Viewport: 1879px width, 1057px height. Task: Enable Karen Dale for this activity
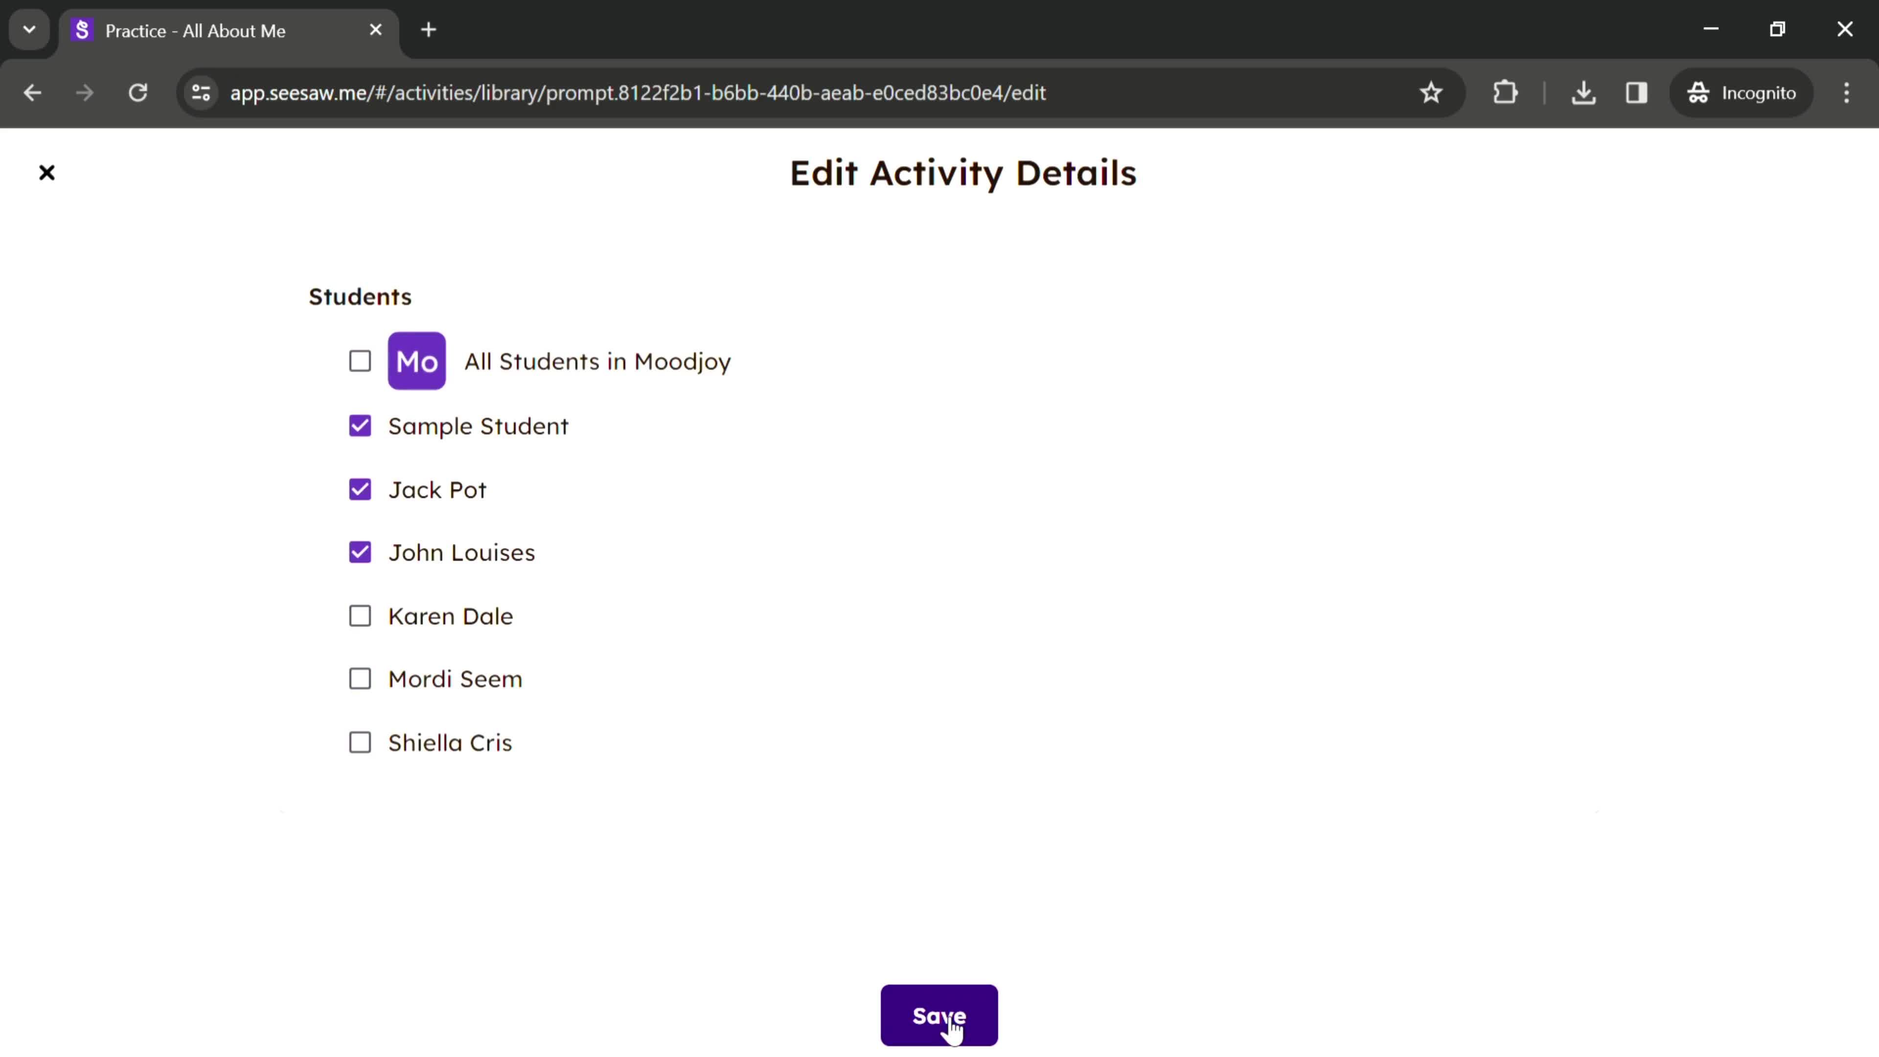[x=360, y=616]
